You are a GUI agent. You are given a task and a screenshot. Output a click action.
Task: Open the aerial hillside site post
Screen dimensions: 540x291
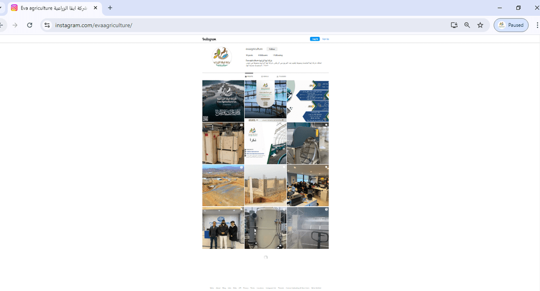click(223, 186)
